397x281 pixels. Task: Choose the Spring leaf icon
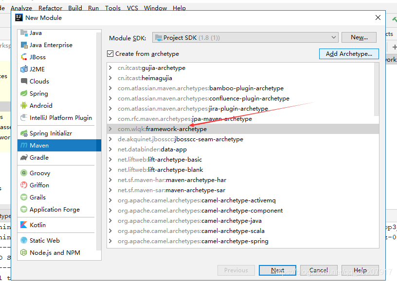(x=24, y=93)
